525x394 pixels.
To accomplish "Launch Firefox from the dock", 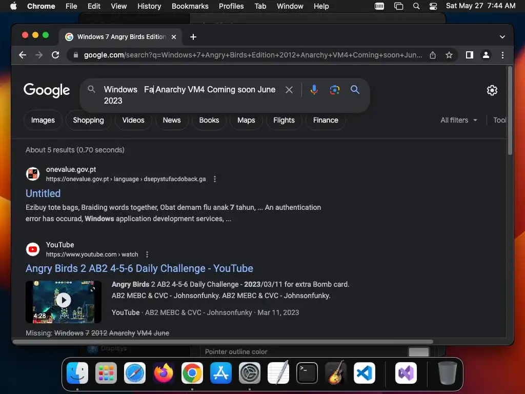I will click(x=164, y=373).
